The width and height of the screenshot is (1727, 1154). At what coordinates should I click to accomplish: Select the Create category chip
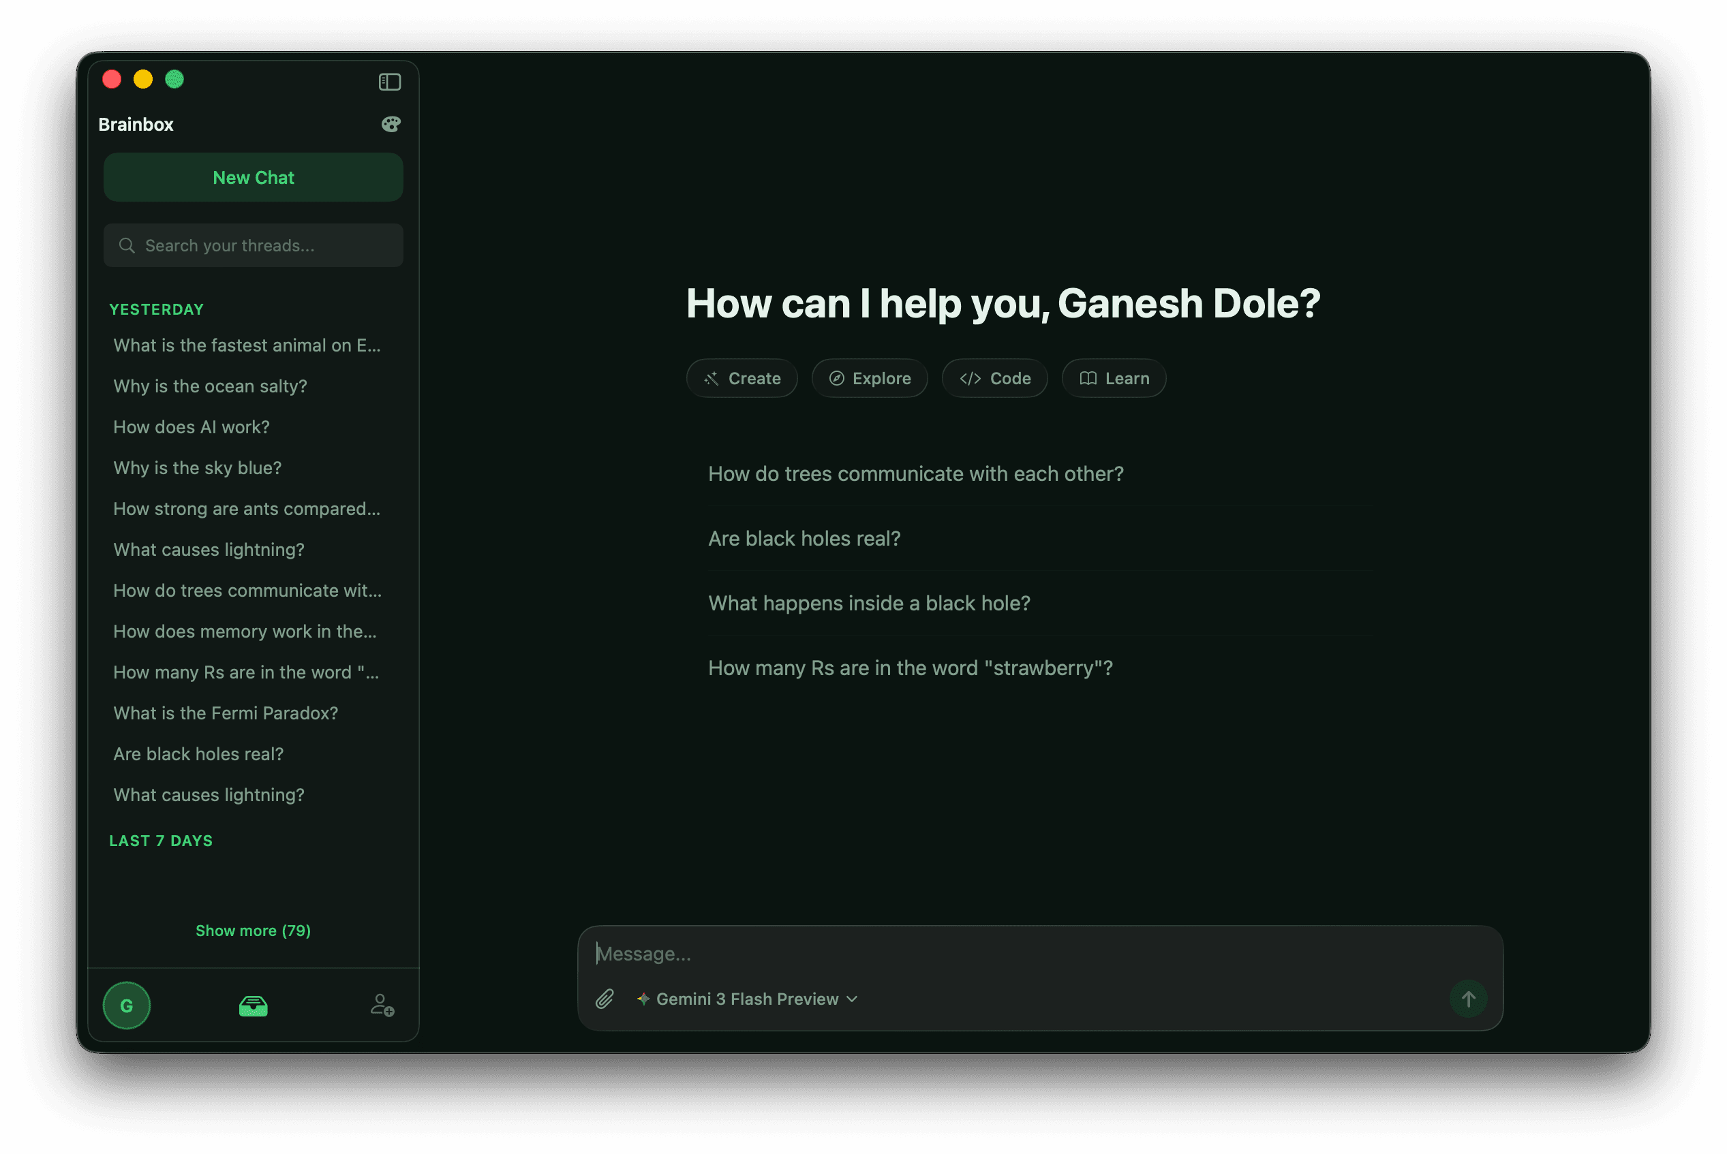[x=742, y=378]
